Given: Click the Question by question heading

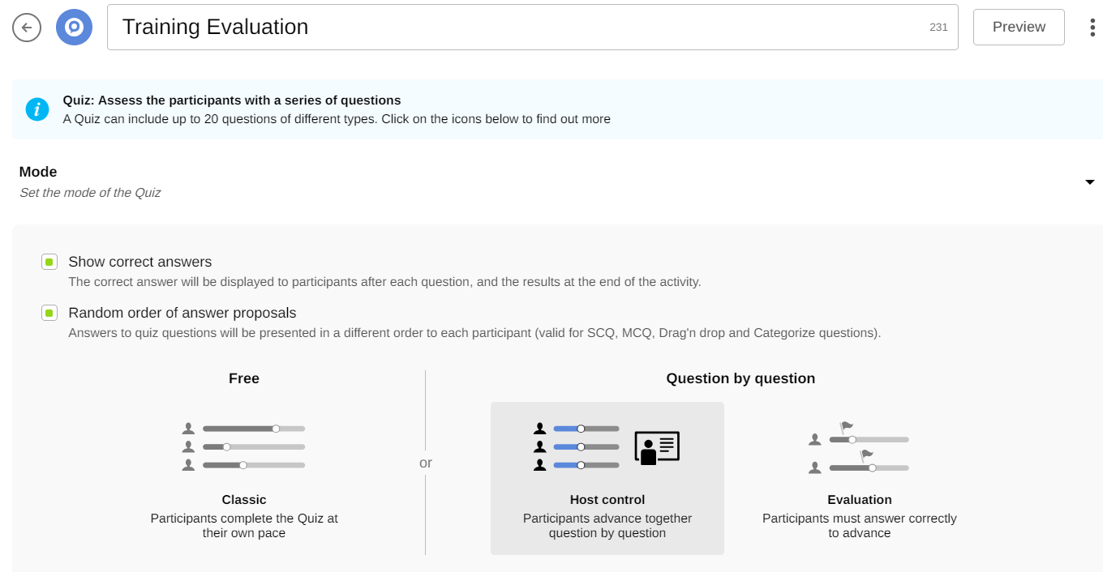Looking at the screenshot, I should pyautogui.click(x=740, y=378).
